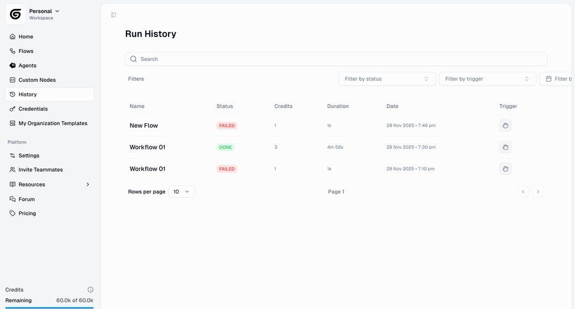Screen dimensions: 575x309
Task: Navigate to Agents in the sidebar
Action: 27,66
